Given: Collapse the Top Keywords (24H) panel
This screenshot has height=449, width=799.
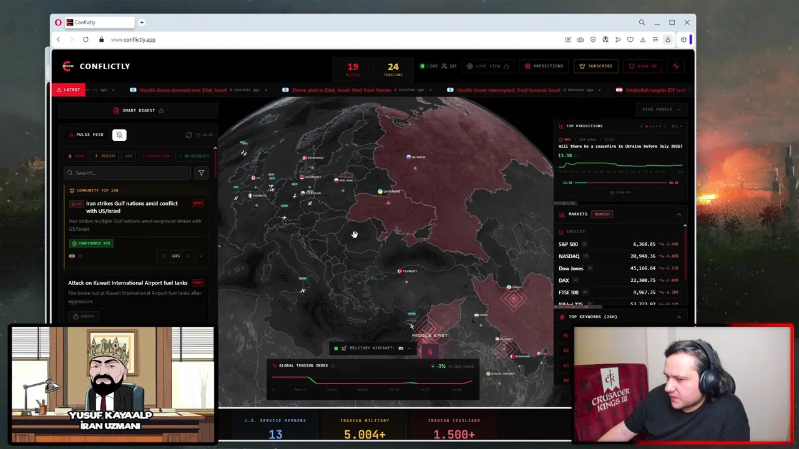Looking at the screenshot, I should (x=679, y=317).
